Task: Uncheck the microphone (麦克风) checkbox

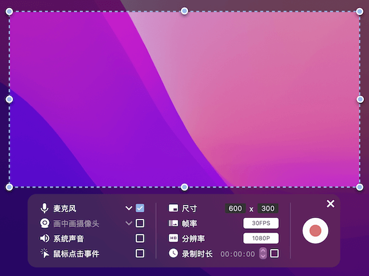Action: 140,208
